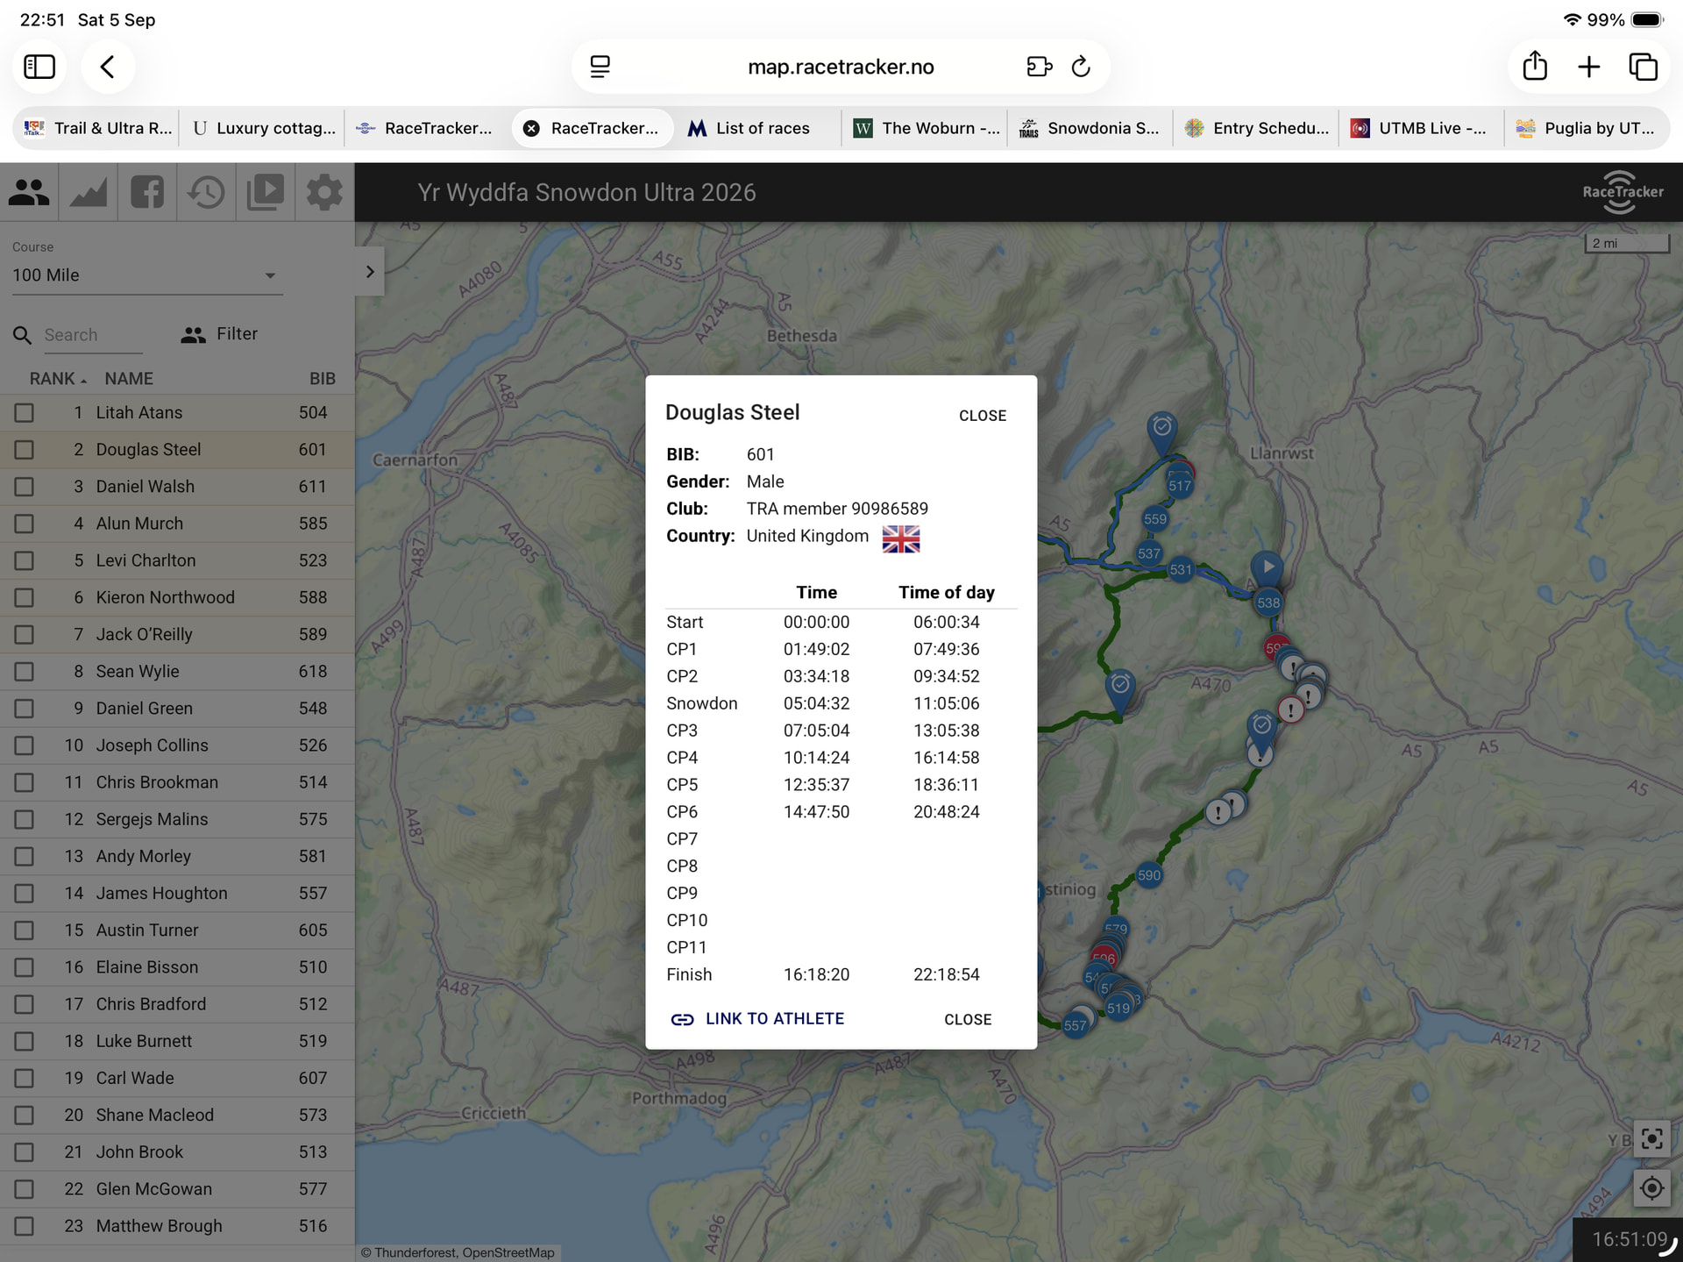Screen dimensions: 1683x1262
Task: Open the video playback library icon
Action: (265, 192)
